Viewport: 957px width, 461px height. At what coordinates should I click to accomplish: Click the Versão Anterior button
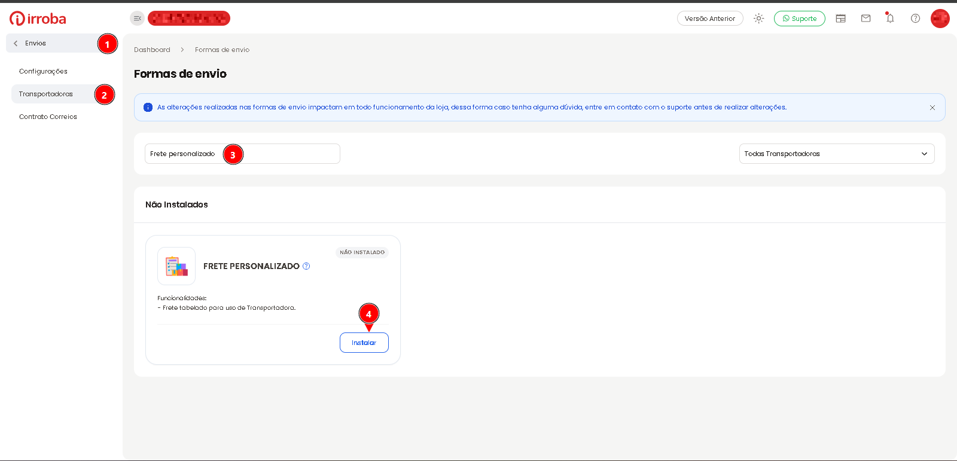710,19
